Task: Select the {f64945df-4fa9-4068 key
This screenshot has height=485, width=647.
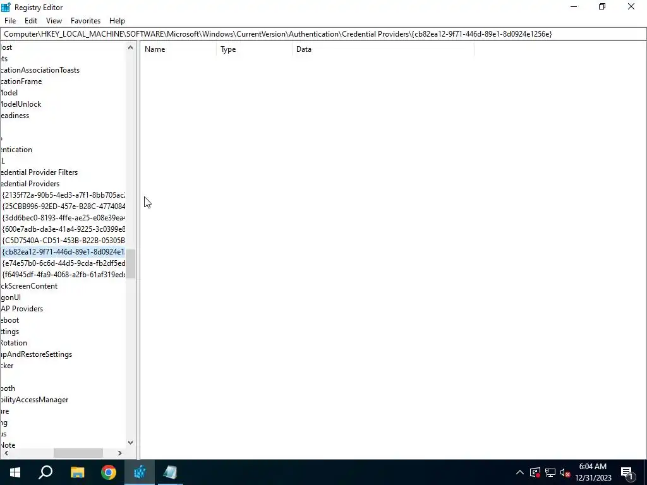Action: point(64,274)
